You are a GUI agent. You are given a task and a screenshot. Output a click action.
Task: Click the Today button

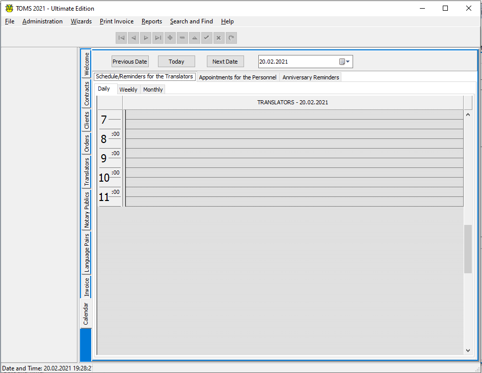tap(176, 61)
